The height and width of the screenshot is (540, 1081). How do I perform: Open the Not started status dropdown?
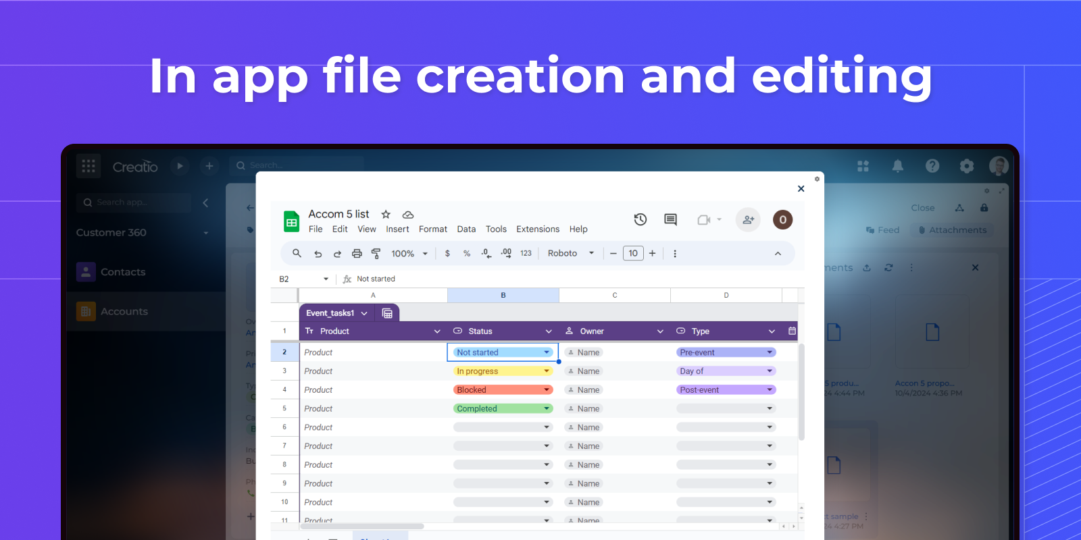(x=546, y=352)
